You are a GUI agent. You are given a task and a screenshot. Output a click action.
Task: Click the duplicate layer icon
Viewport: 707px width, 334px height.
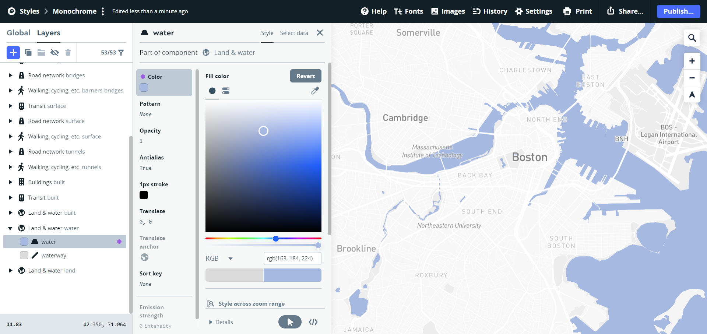28,53
